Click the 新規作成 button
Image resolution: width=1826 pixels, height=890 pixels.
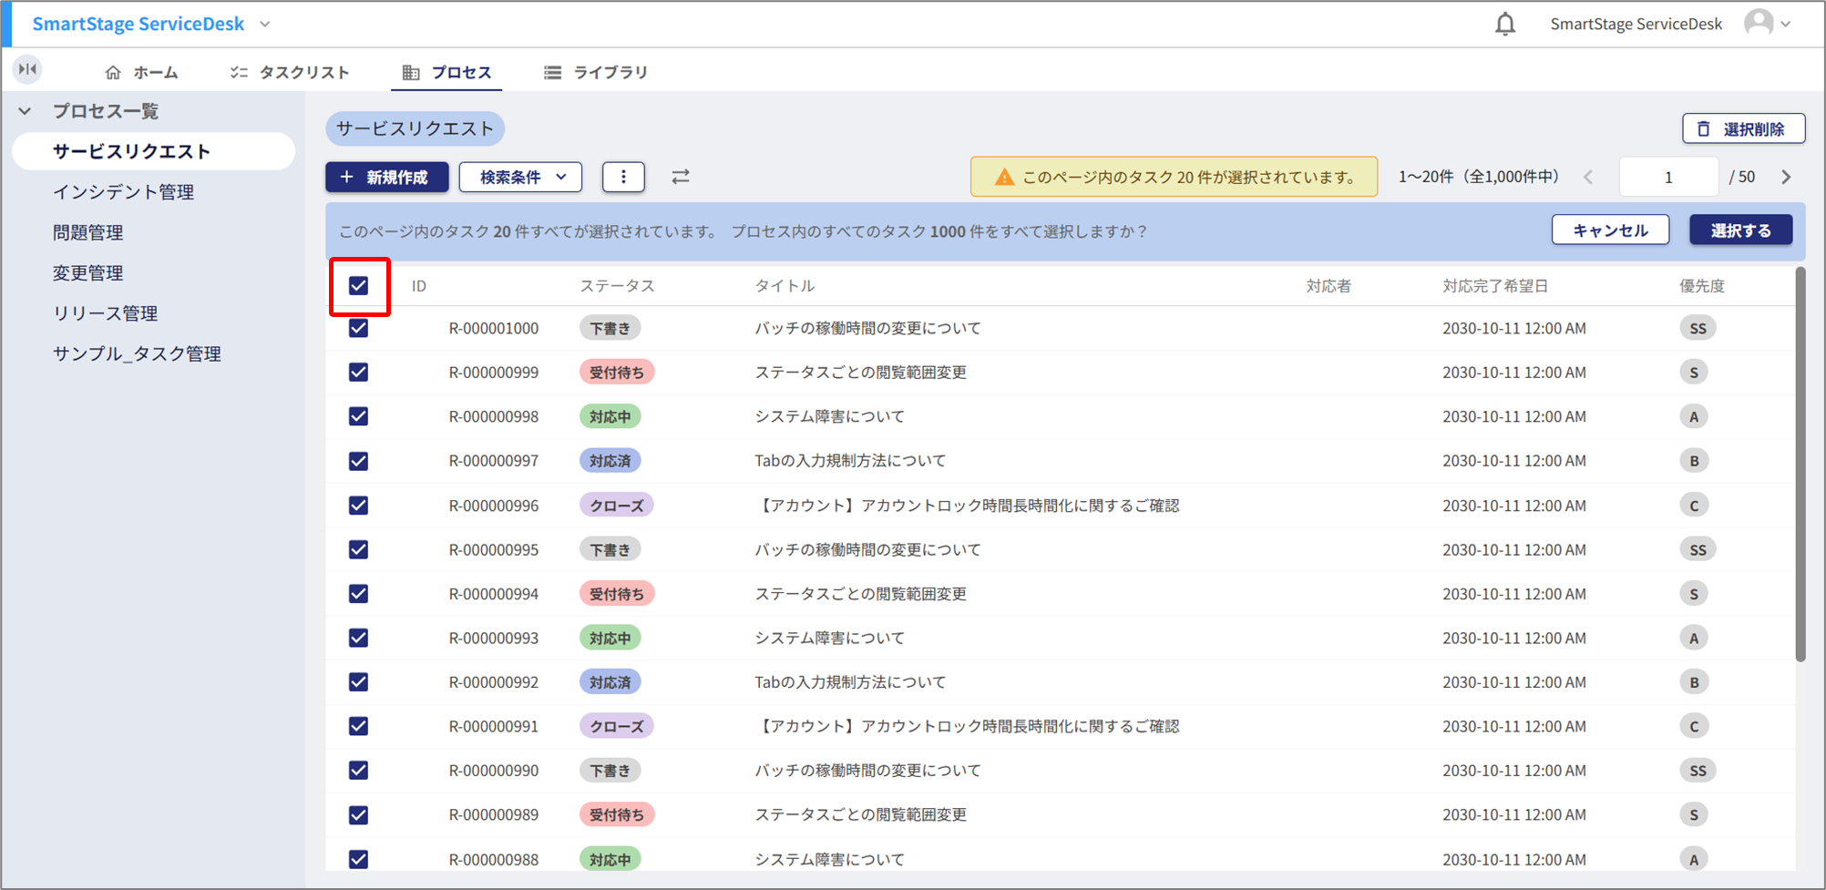(x=386, y=177)
